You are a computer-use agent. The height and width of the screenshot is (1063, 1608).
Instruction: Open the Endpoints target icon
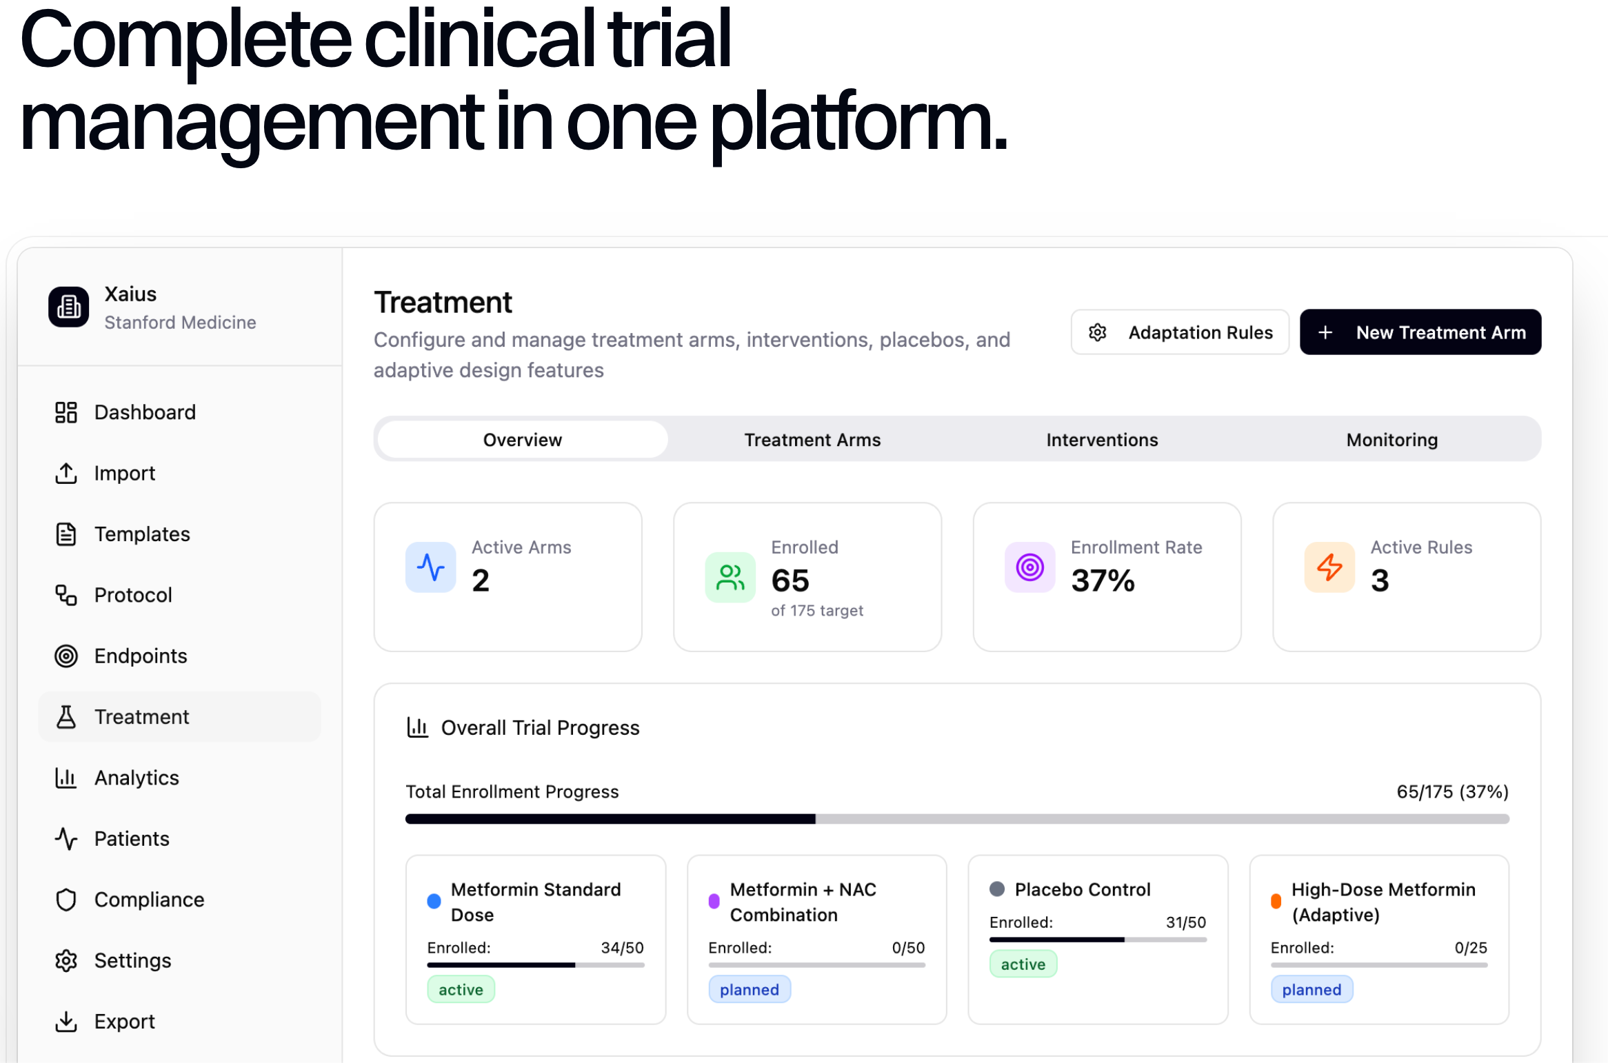click(66, 656)
